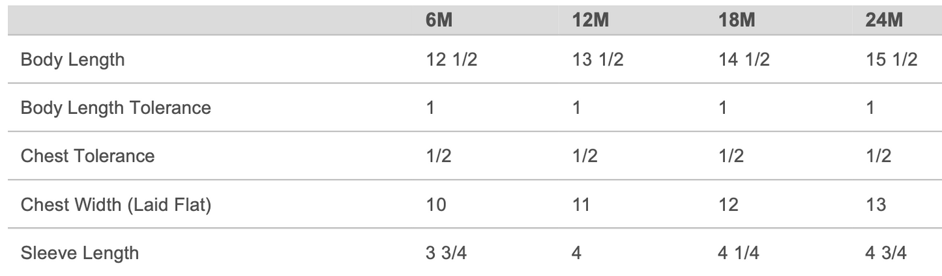Select the 12M Body Length value 13 1/2

click(598, 60)
